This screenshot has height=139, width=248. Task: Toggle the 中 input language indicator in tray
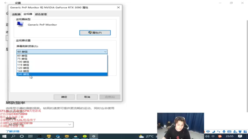[213, 136]
